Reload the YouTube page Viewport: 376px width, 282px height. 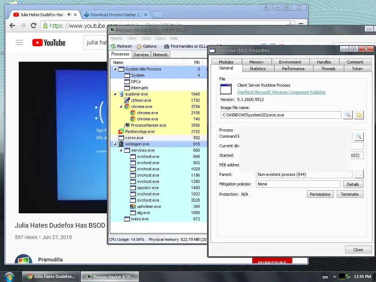click(33, 25)
